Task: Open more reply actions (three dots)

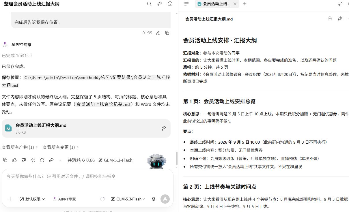Action: (61, 160)
